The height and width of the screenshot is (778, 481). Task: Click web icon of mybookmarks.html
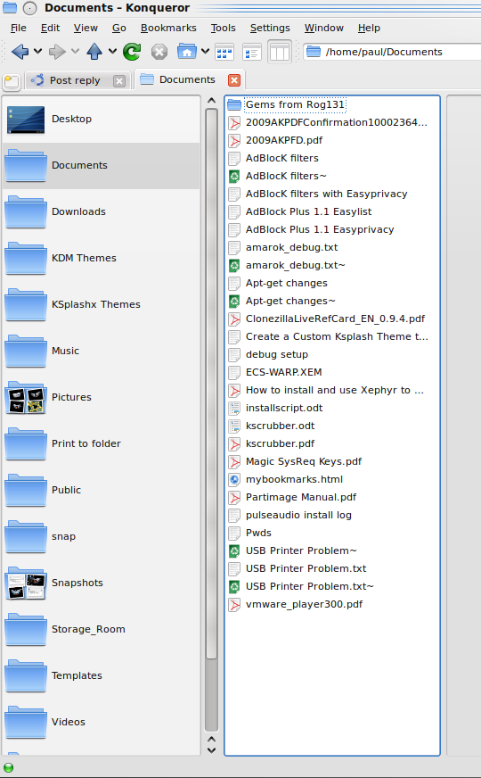pyautogui.click(x=233, y=480)
